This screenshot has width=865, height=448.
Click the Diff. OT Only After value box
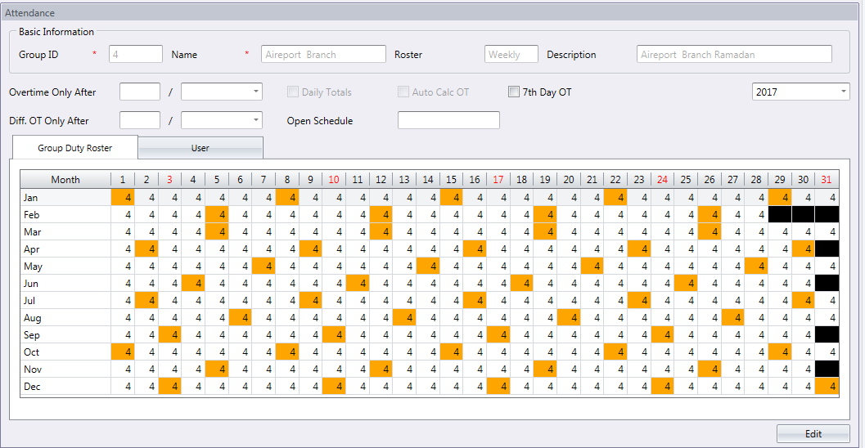140,121
